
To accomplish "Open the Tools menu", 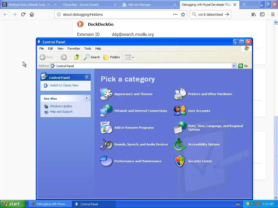I will 88,48.
